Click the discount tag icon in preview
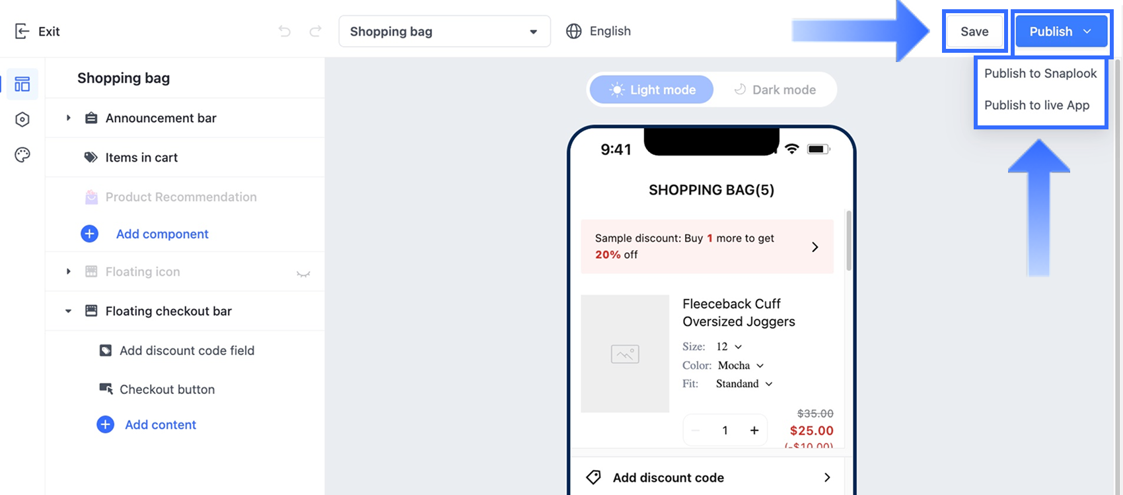Viewport: 1123px width, 495px height. click(593, 477)
